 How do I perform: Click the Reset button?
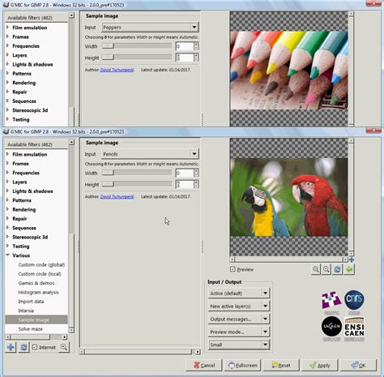[x=281, y=366]
